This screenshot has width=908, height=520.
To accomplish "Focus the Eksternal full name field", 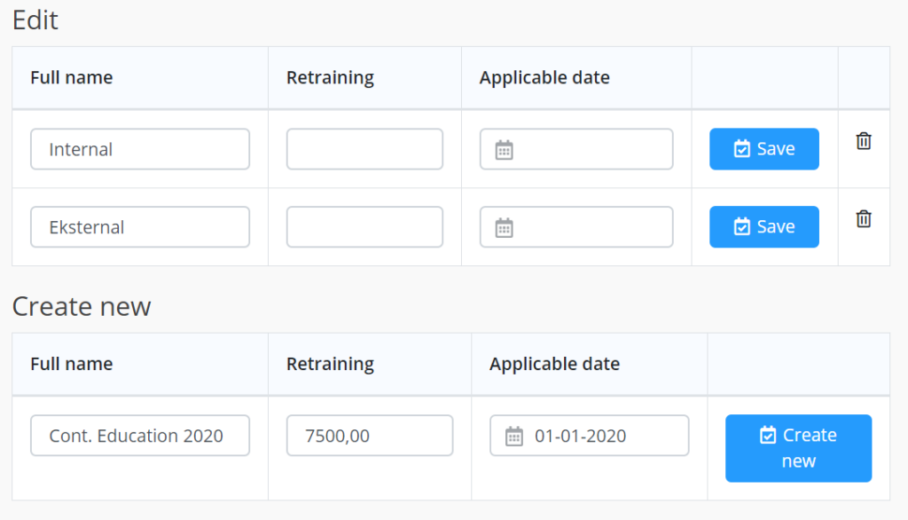I will (x=140, y=226).
